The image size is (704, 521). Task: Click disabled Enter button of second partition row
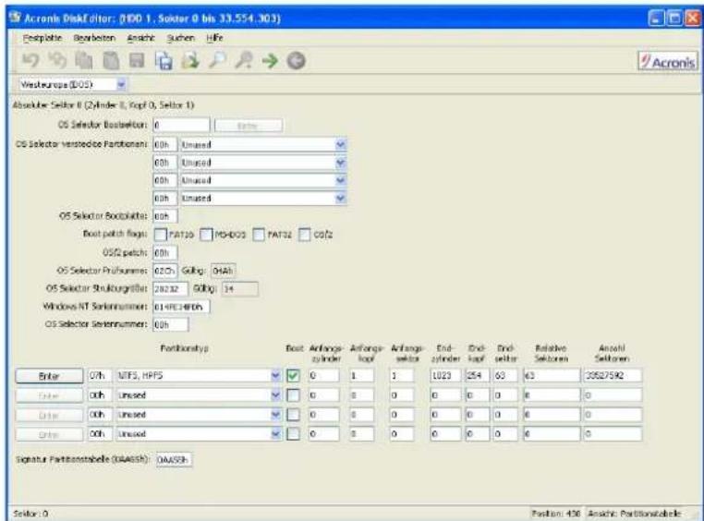pyautogui.click(x=49, y=395)
